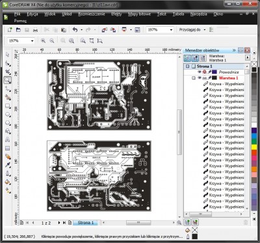The width and height of the screenshot is (260, 243).
Task: Select the Polygon tool in the toolbox
Action: (x=8, y=123)
